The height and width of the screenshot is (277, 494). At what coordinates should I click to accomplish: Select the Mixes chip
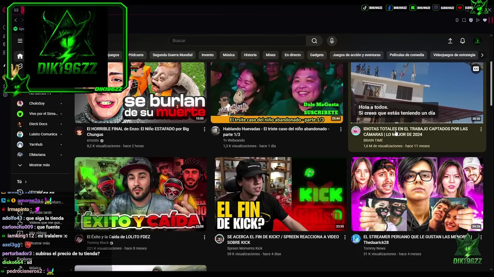tap(271, 55)
